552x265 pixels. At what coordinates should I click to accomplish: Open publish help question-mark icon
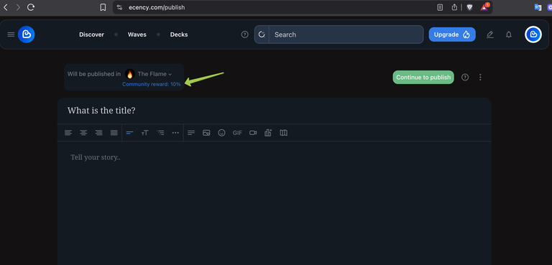point(465,77)
